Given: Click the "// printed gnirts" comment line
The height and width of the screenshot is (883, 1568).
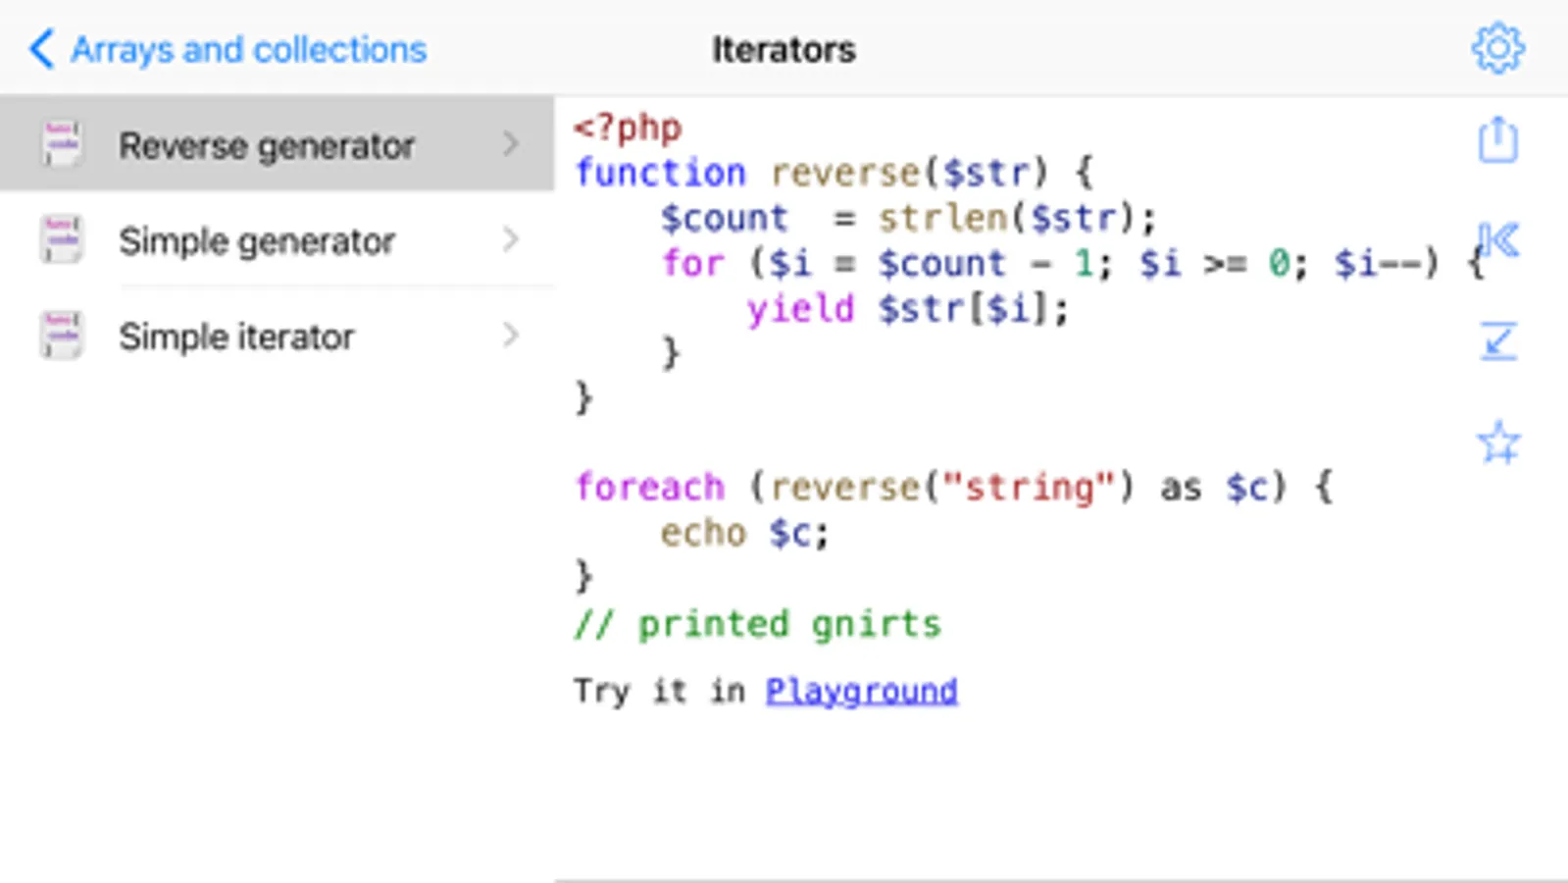Looking at the screenshot, I should click(x=757, y=624).
